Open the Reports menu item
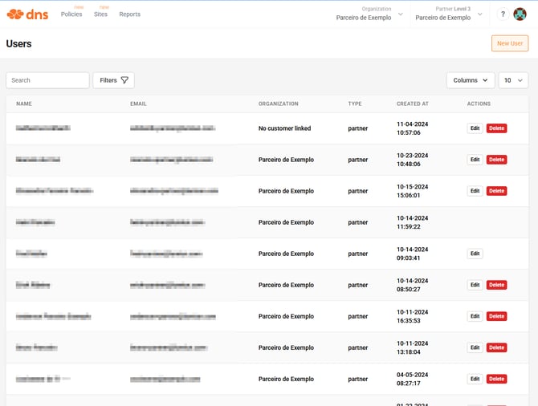 (x=129, y=14)
